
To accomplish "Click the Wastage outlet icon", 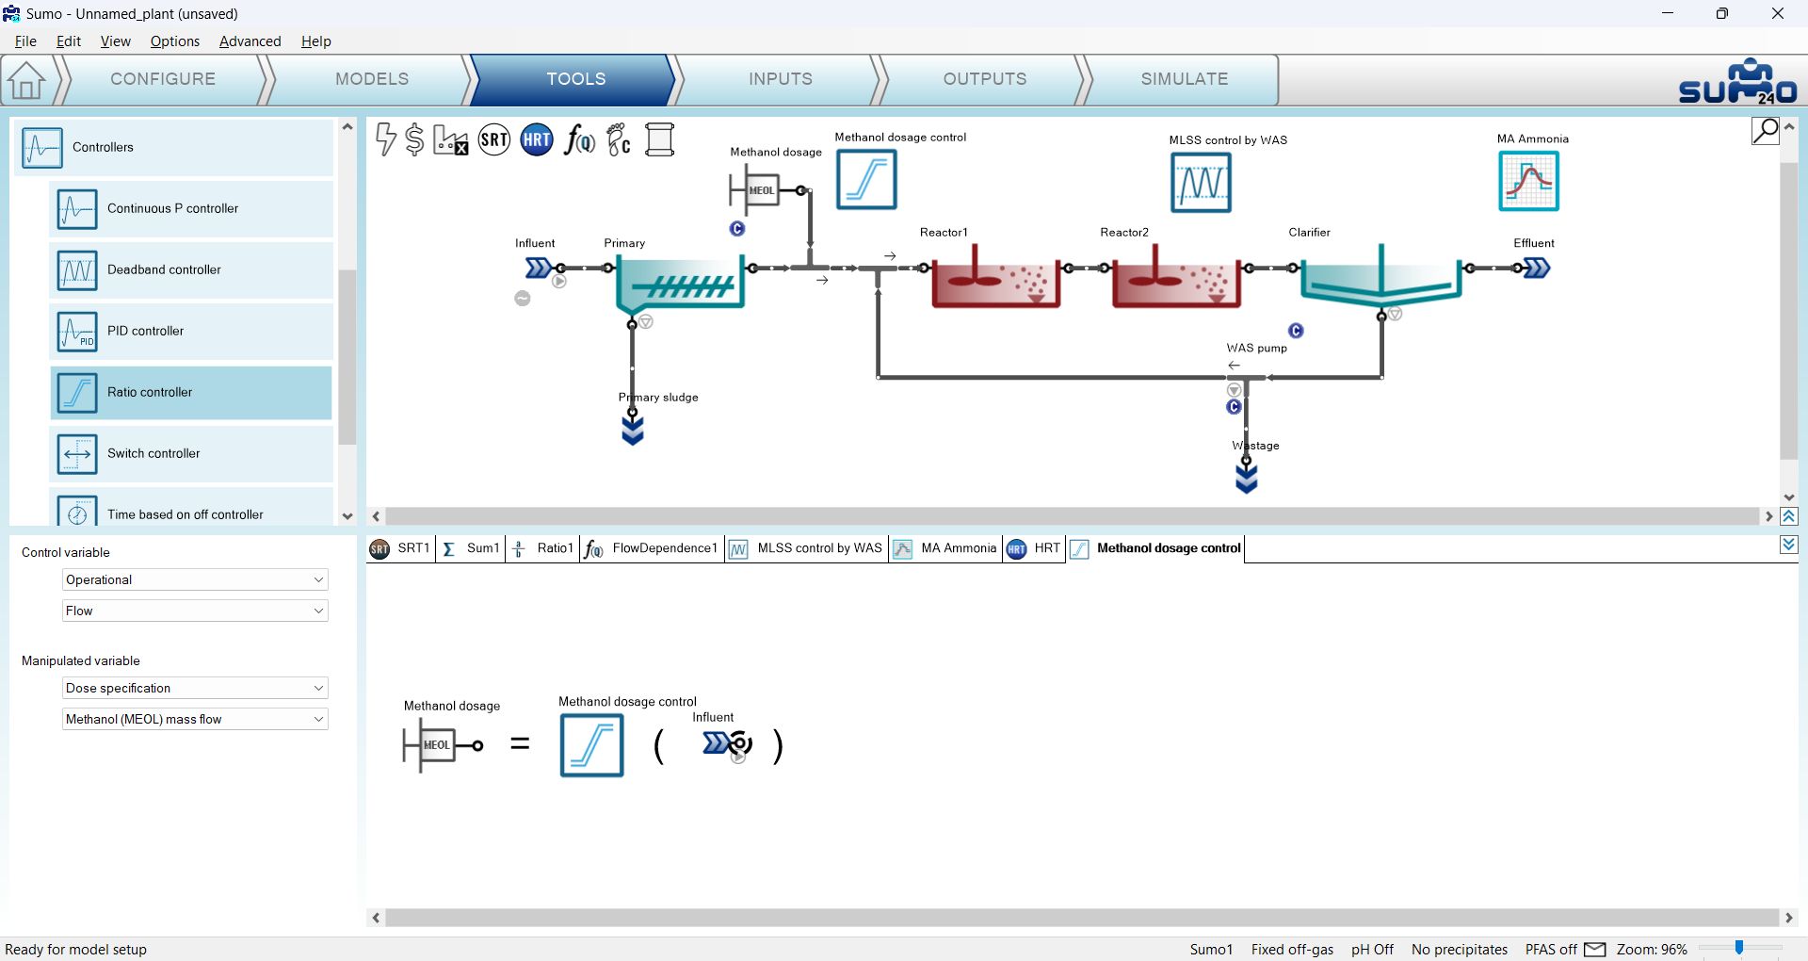I will pos(1247,478).
